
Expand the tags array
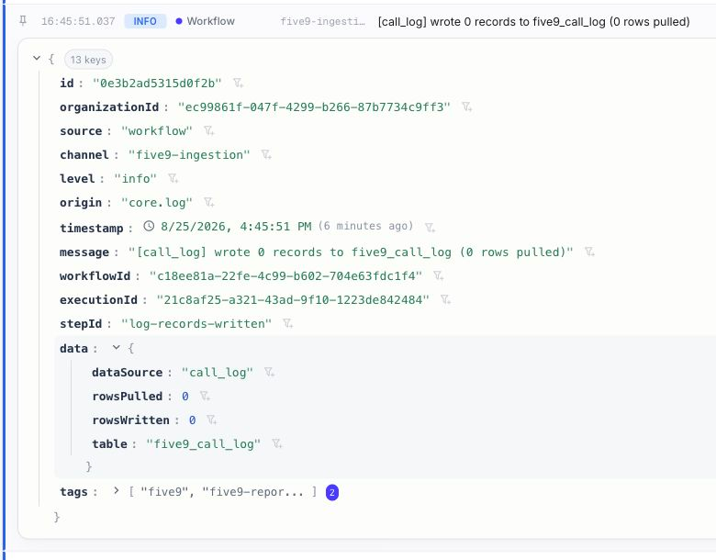click(x=117, y=491)
